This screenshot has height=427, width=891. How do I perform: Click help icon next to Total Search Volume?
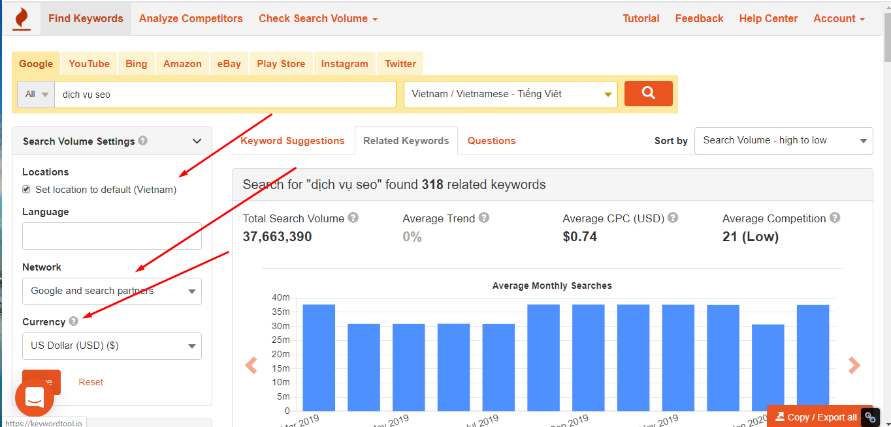coord(353,218)
